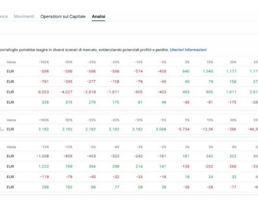Screen dimensions: 258x223
Task: Click the -3% column header
Action: (140, 147)
